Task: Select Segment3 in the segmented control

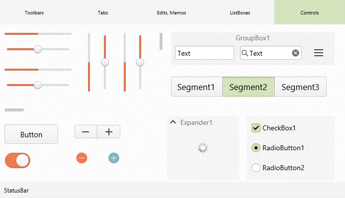Action: click(300, 87)
